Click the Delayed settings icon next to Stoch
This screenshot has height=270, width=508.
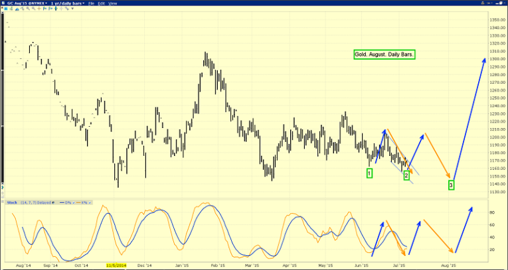point(54,202)
